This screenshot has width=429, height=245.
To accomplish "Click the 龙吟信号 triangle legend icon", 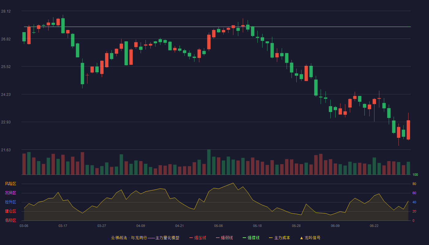I will [302, 238].
